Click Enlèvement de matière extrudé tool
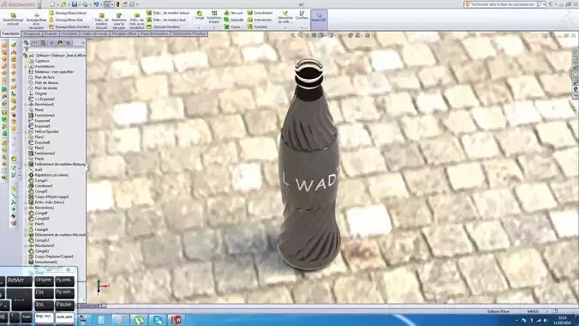This screenshot has width=579, height=326. [102, 21]
